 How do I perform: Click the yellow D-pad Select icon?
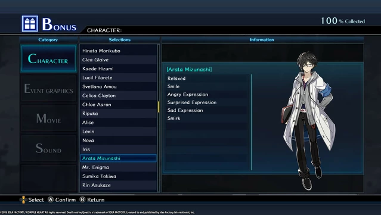point(23,200)
